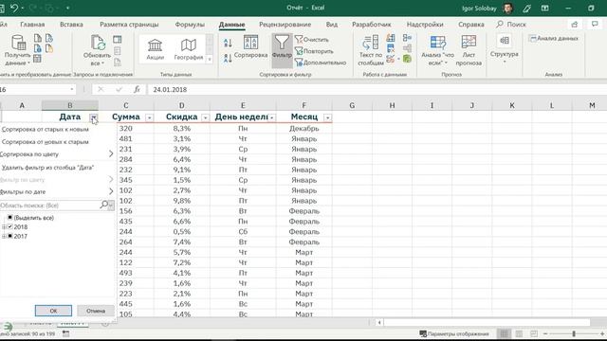Click the insert function fx icon

pyautogui.click(x=137, y=89)
